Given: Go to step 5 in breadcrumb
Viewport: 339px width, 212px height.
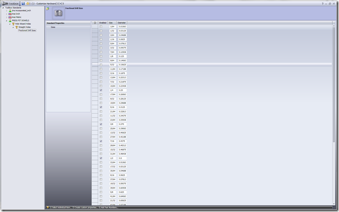Looking at the screenshot, I should (63, 4).
